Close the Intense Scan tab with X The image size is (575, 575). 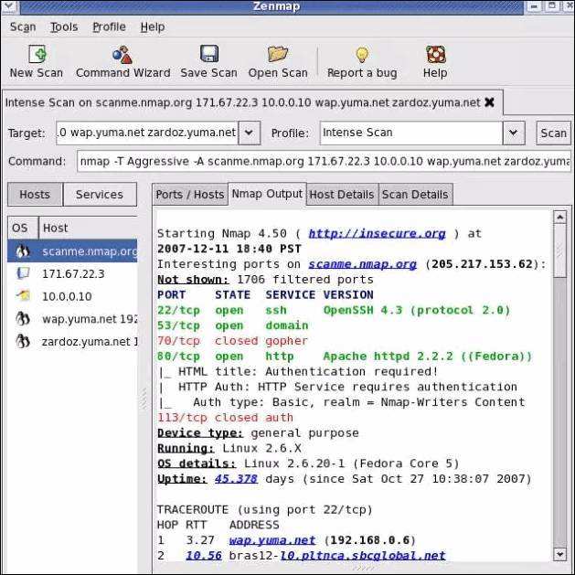[489, 102]
